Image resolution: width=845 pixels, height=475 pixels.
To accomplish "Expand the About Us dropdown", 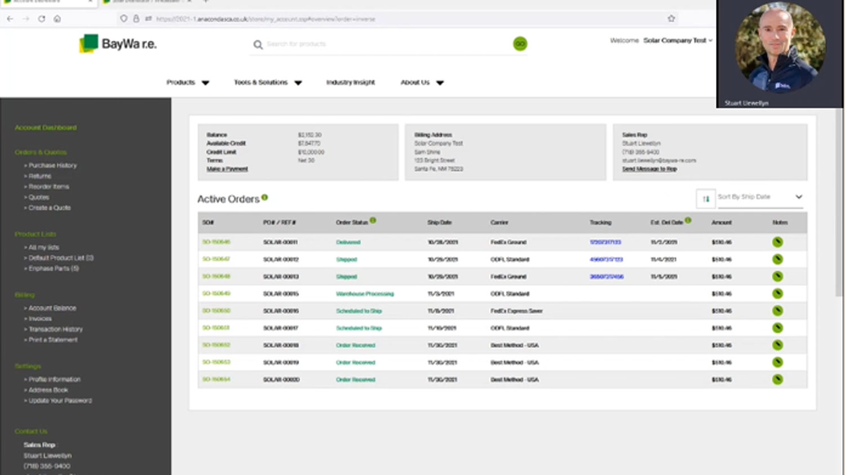I will (422, 82).
